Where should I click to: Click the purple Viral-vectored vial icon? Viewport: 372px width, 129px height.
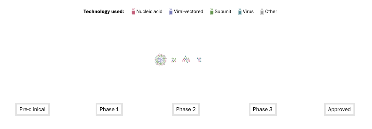click(x=171, y=12)
